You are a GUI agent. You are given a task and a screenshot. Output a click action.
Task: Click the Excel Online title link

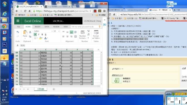point(33,21)
